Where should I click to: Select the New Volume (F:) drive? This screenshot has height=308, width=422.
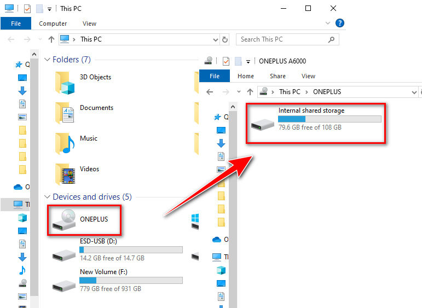[x=117, y=281]
